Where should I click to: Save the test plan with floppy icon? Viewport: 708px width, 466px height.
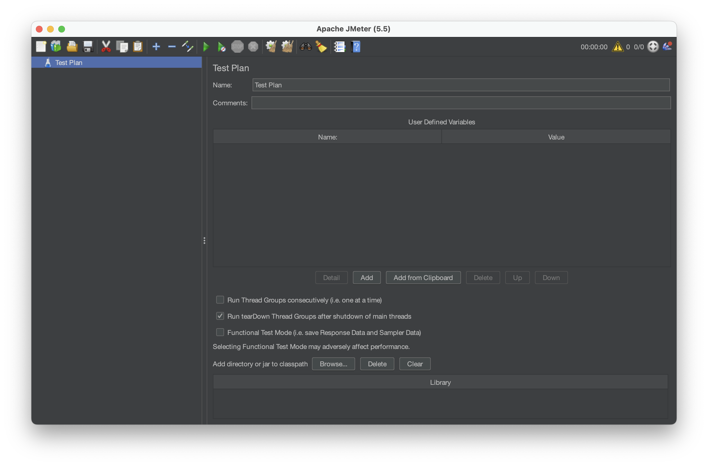pos(88,47)
